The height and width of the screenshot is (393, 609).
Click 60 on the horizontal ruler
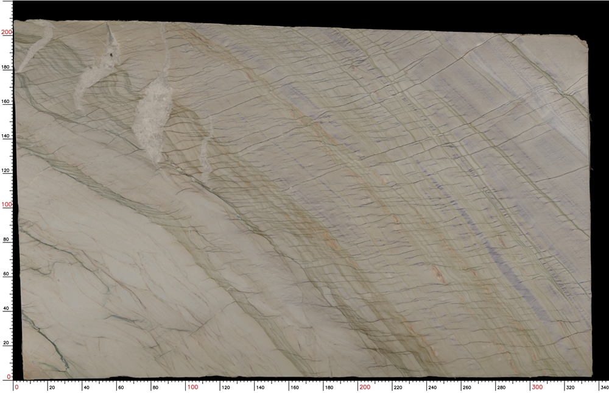click(x=121, y=388)
